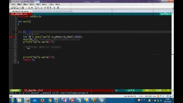Open UltraEdit from the taskbar

click(95, 100)
